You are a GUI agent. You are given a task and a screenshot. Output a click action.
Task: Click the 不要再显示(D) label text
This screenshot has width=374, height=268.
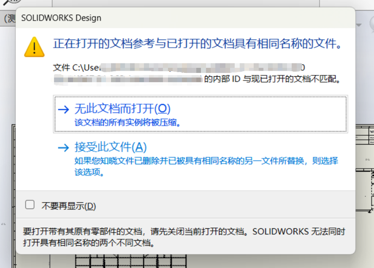[69, 206]
